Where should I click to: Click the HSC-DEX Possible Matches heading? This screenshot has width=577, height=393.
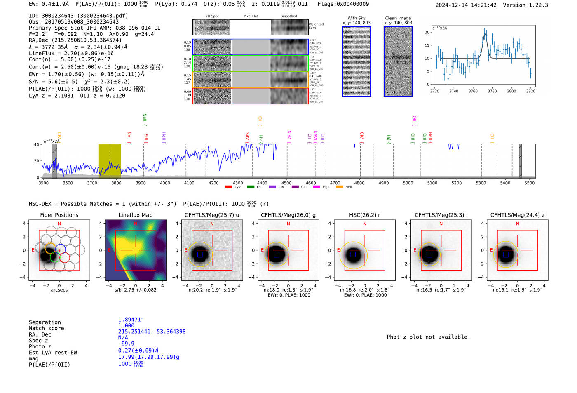[103, 204]
